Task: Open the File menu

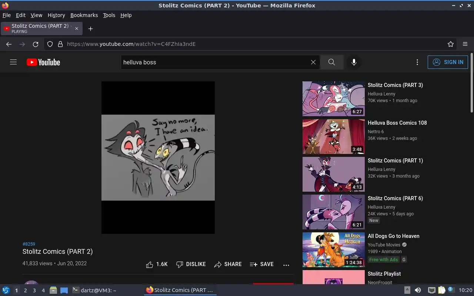Action: pos(7,15)
